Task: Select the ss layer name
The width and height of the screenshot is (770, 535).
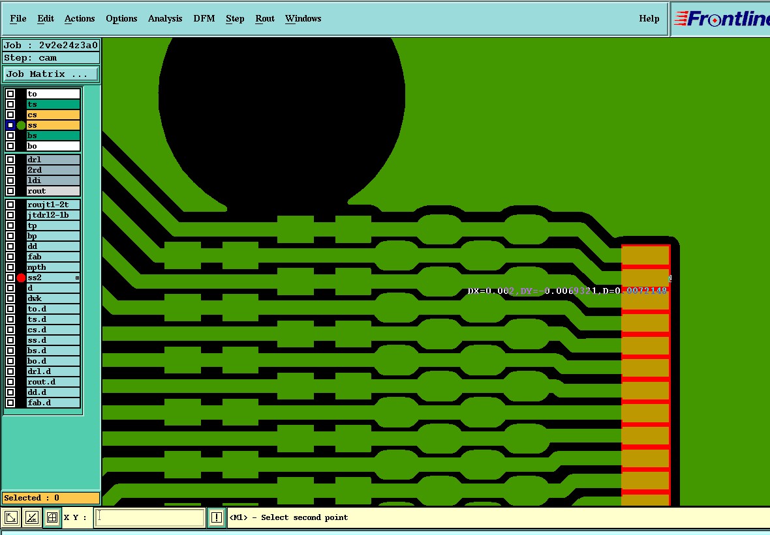Action: (x=53, y=126)
